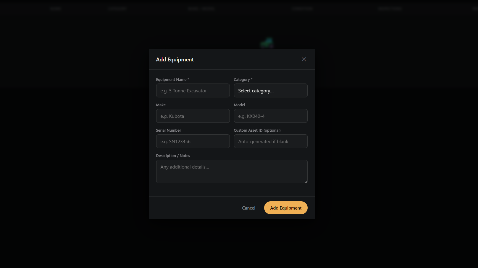This screenshot has width=478, height=268.
Task: Close the Add Equipment dialog with the X icon
Action: point(304,59)
